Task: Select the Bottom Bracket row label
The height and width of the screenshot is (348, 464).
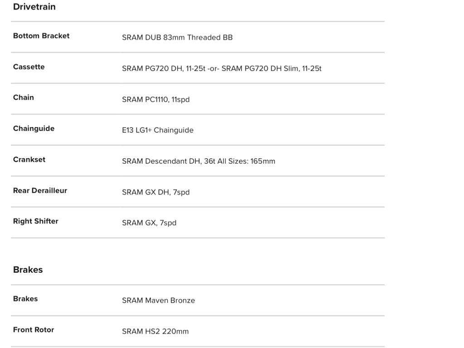Action: pyautogui.click(x=41, y=36)
